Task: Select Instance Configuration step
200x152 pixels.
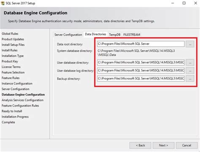Action: click(x=17, y=83)
